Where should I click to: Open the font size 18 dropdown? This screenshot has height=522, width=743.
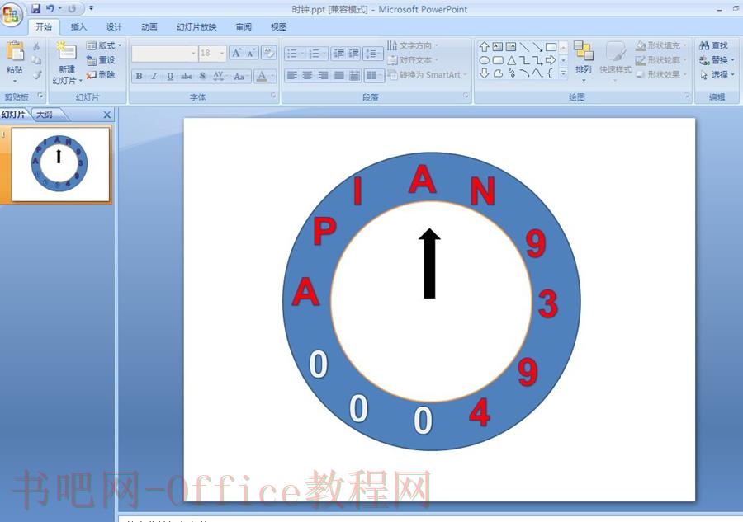(222, 54)
